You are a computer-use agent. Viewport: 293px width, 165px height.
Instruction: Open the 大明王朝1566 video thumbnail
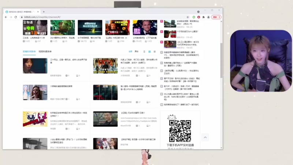[x=118, y=27]
